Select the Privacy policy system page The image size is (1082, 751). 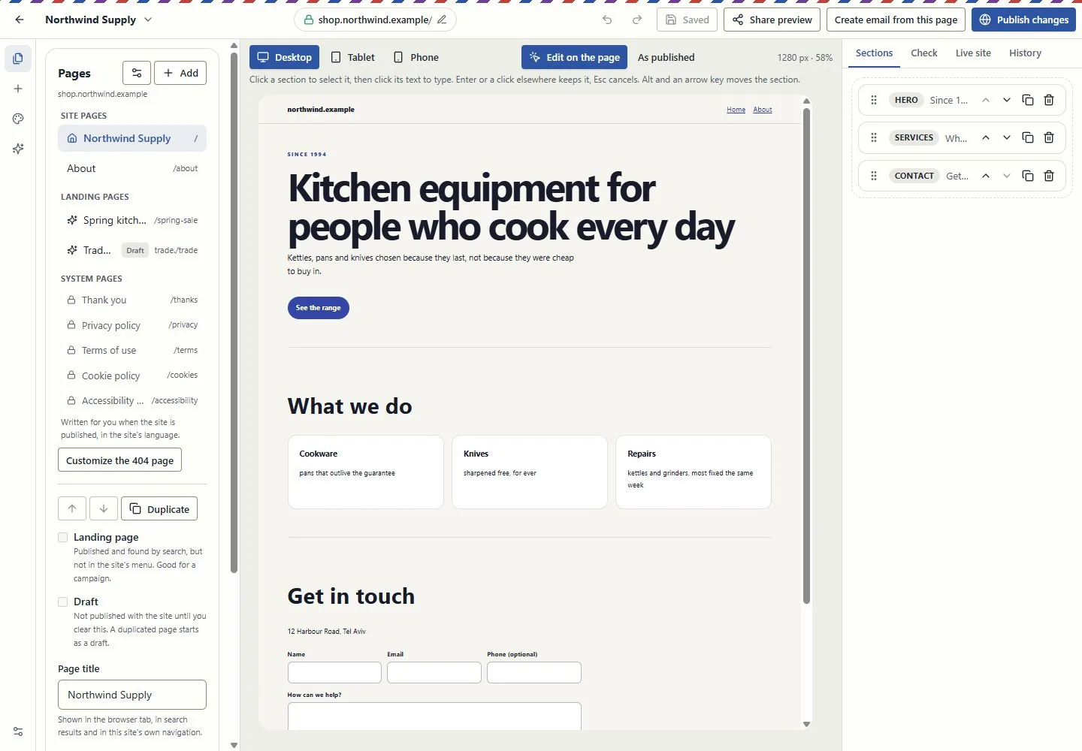click(x=132, y=325)
